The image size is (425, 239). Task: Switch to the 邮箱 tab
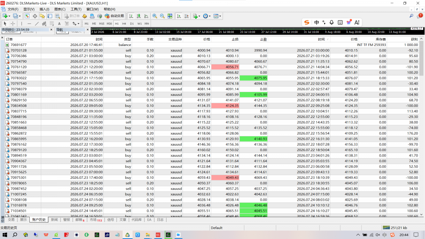(80, 220)
